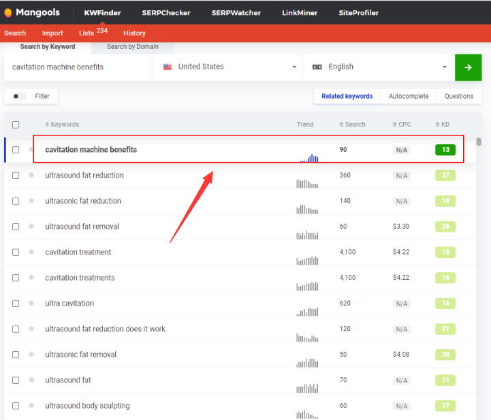Check 'ultrasonic fat removal' row checkbox
The width and height of the screenshot is (491, 420).
click(16, 355)
